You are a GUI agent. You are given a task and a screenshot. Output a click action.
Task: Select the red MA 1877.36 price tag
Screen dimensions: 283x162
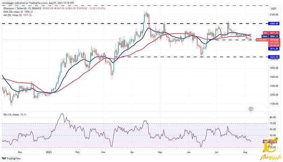(x=271, y=33)
